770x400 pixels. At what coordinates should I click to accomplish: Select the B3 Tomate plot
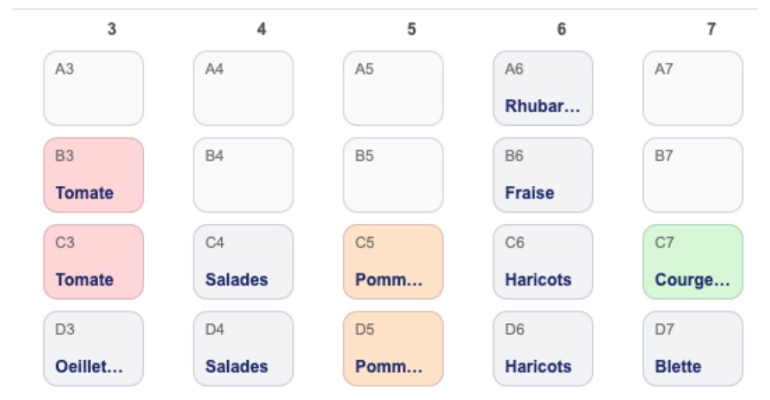coord(94,175)
